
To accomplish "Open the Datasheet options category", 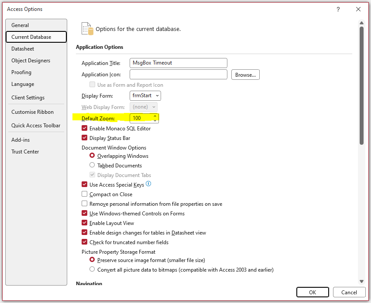I will 23,49.
